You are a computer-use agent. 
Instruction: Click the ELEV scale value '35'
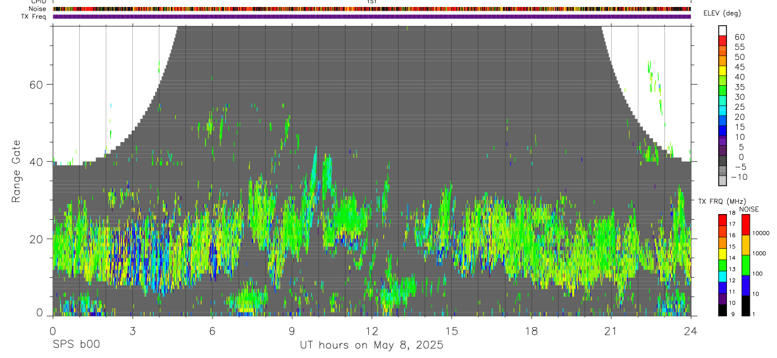739,87
